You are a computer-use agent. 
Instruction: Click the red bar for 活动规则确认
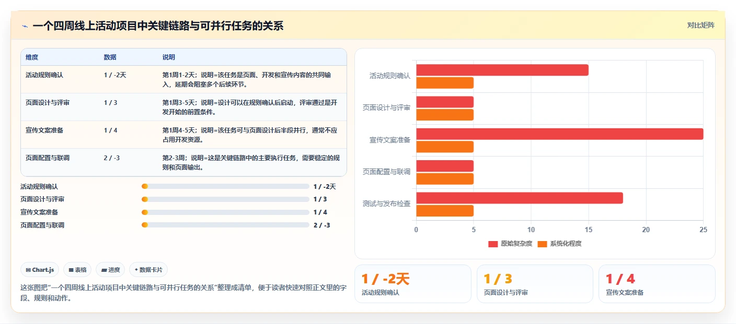pyautogui.click(x=502, y=70)
